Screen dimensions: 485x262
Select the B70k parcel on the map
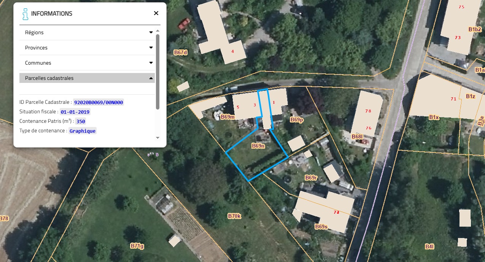[235, 216]
